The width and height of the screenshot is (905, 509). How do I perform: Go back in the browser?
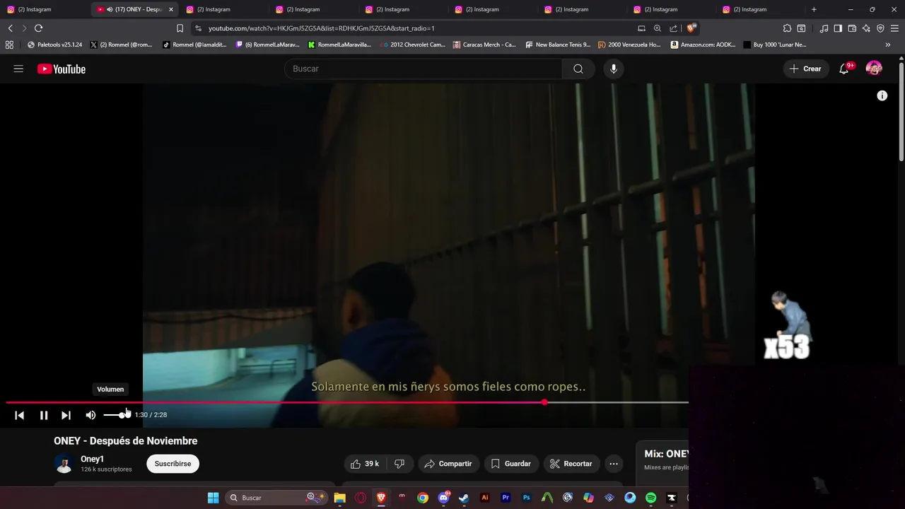coord(11,28)
